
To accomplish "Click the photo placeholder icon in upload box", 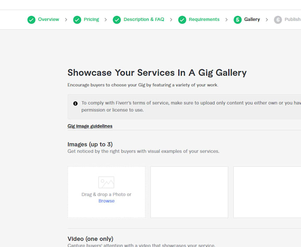I will tap(106, 182).
